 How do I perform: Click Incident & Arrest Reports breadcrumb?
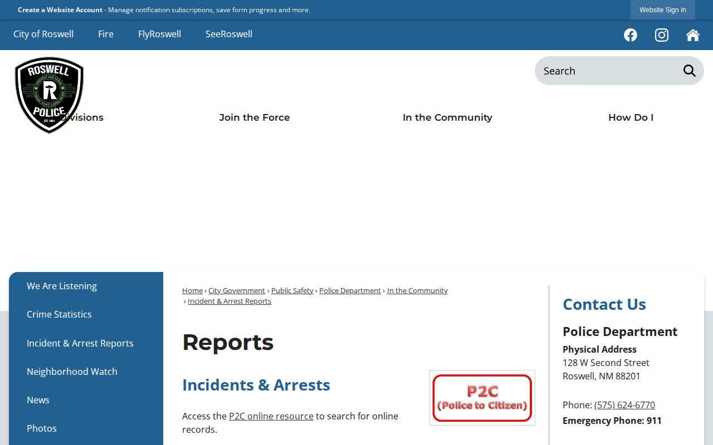(229, 301)
